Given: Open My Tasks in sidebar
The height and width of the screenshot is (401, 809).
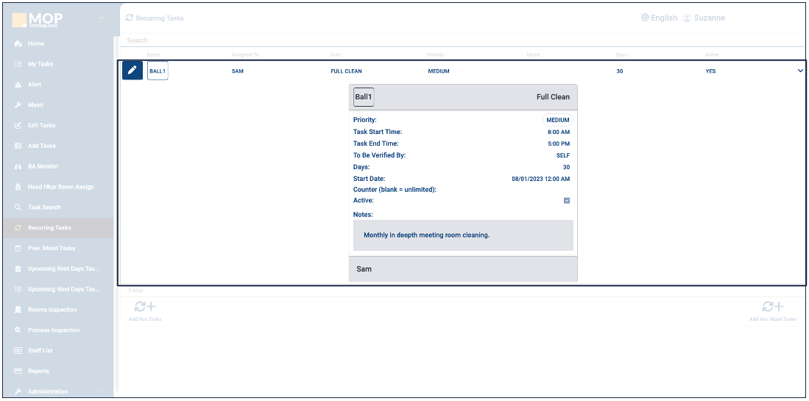Looking at the screenshot, I should click(40, 64).
